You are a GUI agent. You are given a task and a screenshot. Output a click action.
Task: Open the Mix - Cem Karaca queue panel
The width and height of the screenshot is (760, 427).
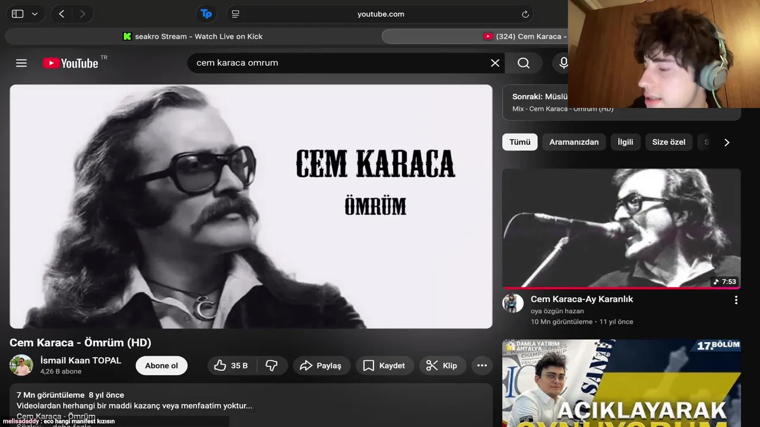tap(621, 102)
